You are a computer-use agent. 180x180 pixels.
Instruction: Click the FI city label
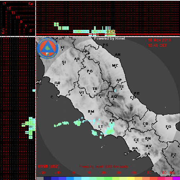tap(62, 48)
